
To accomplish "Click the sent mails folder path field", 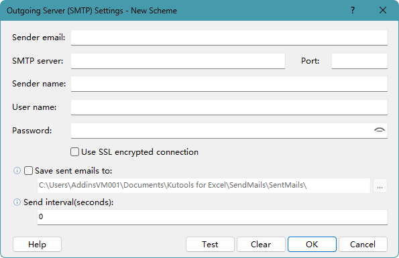I will click(204, 186).
